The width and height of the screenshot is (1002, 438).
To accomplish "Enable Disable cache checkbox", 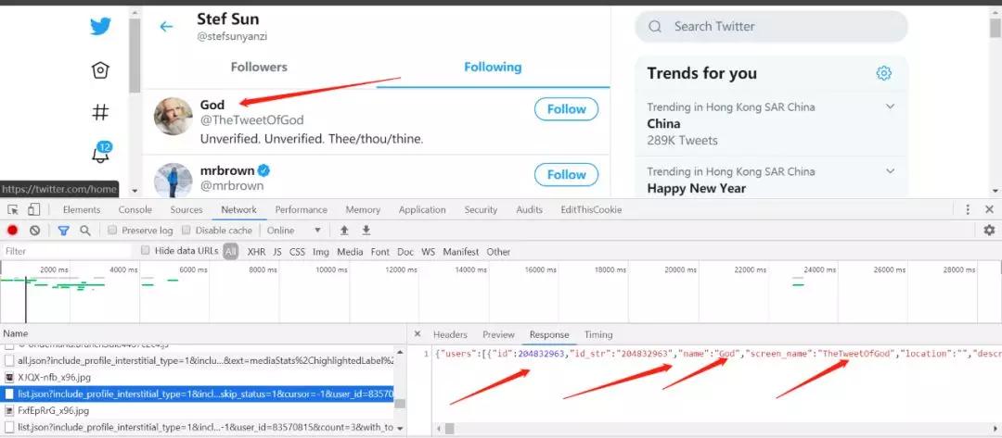I will (x=186, y=231).
